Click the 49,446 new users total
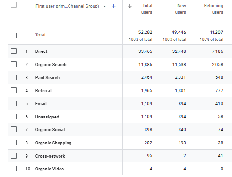This screenshot has height=177, width=232. (179, 32)
